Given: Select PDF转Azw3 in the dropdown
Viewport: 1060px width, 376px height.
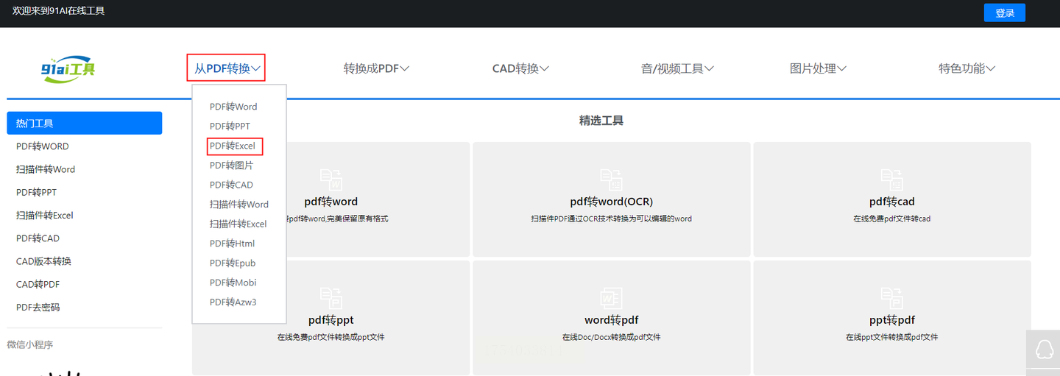Looking at the screenshot, I should tap(233, 302).
